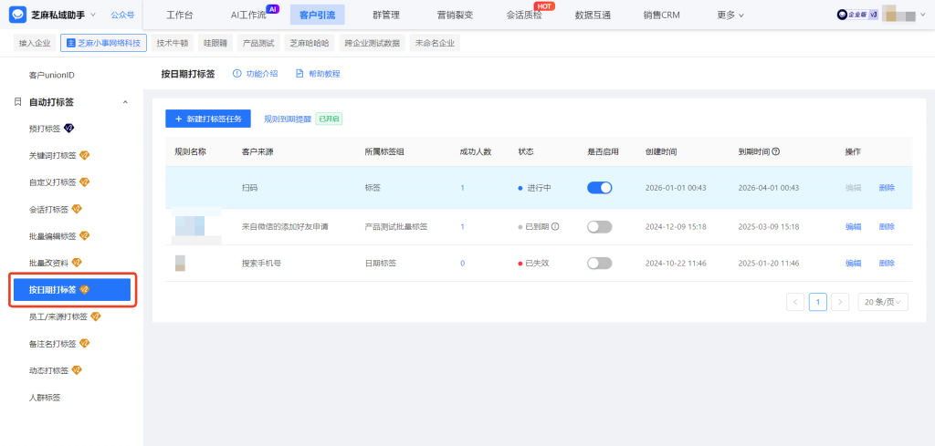935x446 pixels.
Task: Open the 20条/页 page size dropdown
Action: [x=883, y=302]
